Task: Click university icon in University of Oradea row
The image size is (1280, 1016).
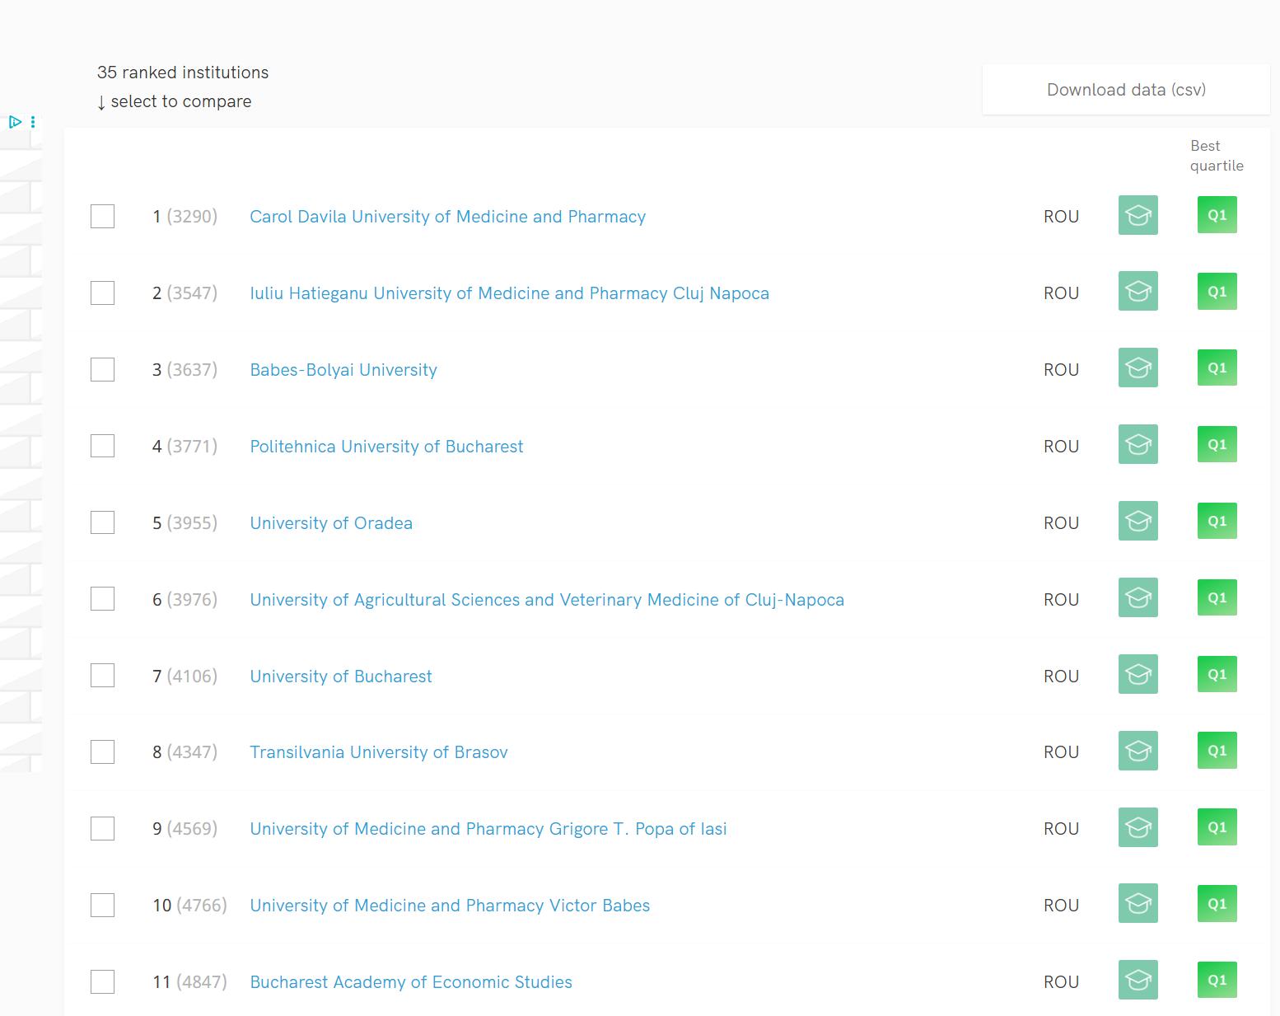Action: pyautogui.click(x=1138, y=521)
